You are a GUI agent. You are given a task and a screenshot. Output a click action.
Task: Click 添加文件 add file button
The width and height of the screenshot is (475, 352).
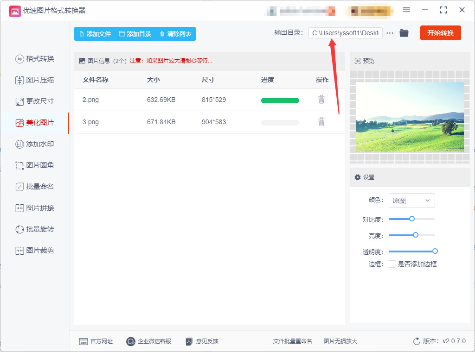95,34
